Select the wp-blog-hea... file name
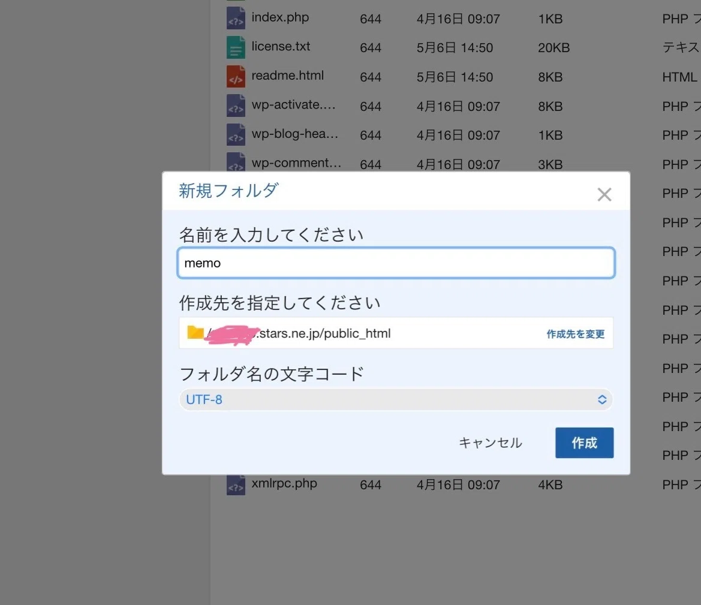The width and height of the screenshot is (701, 605). tap(295, 134)
